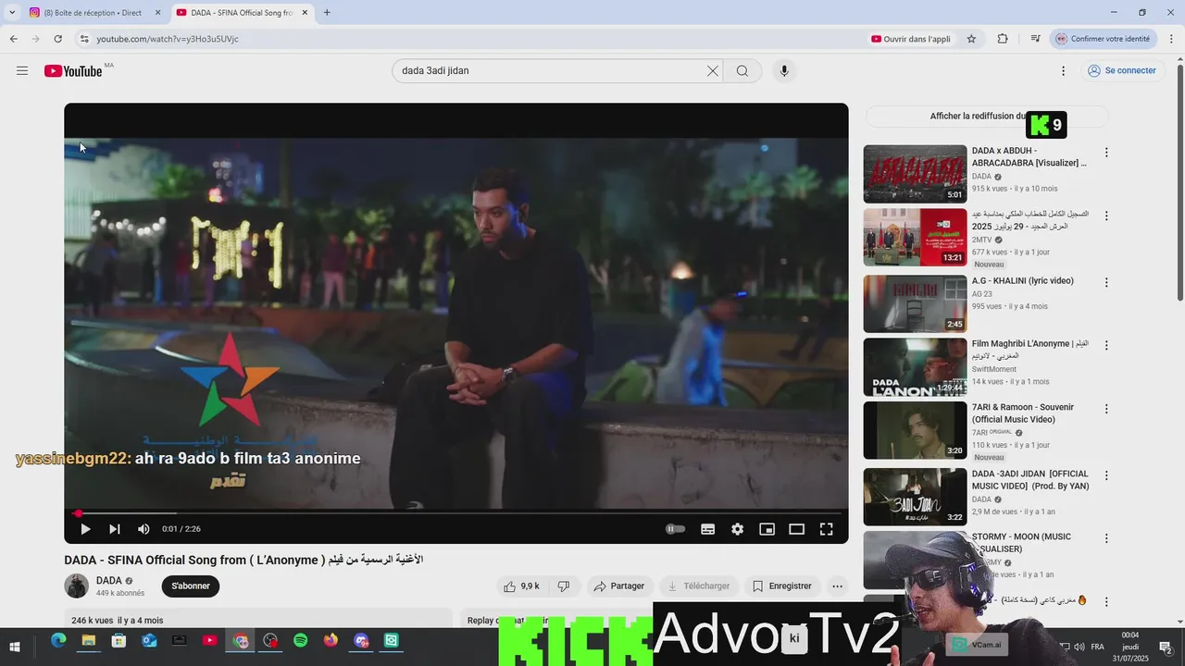The width and height of the screenshot is (1185, 666).
Task: Bookmark this page with star
Action: click(971, 39)
